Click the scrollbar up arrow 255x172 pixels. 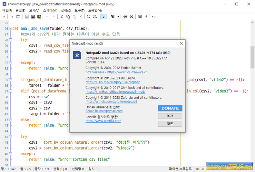click(252, 23)
